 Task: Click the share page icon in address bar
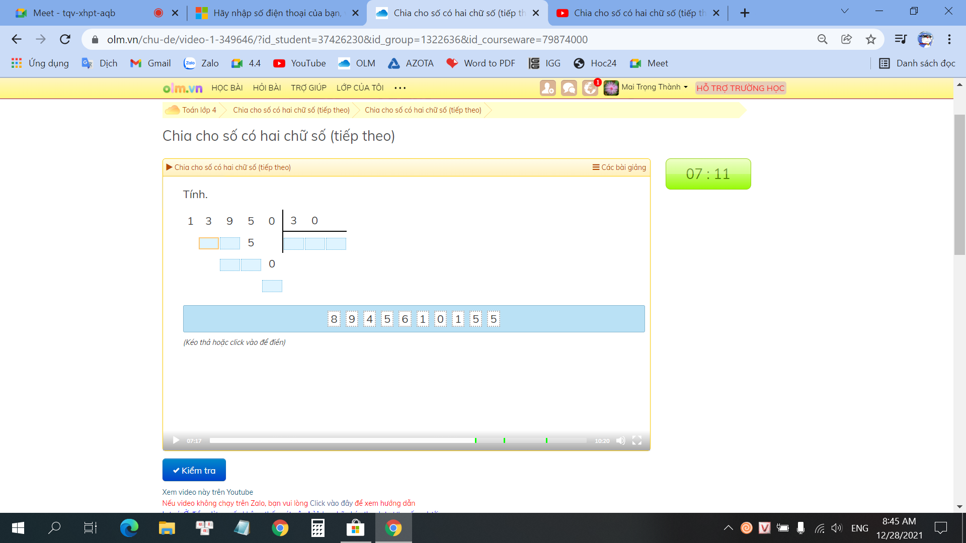[x=847, y=39]
